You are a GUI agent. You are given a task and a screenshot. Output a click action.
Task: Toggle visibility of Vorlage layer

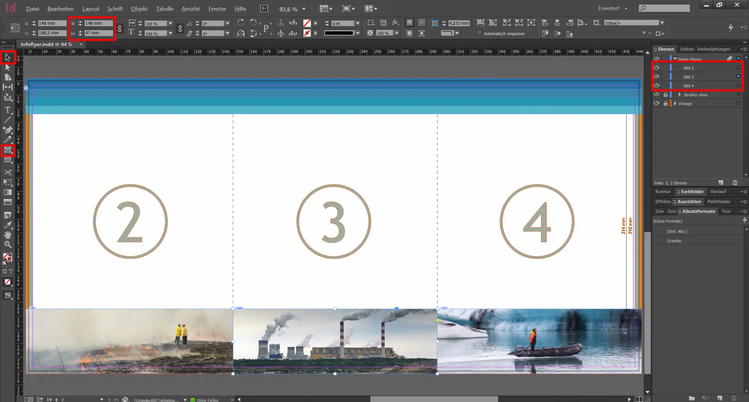pos(657,103)
